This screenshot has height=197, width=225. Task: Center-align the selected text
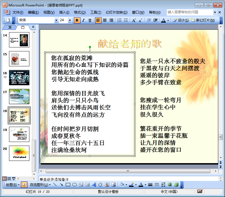(x=105, y=20)
